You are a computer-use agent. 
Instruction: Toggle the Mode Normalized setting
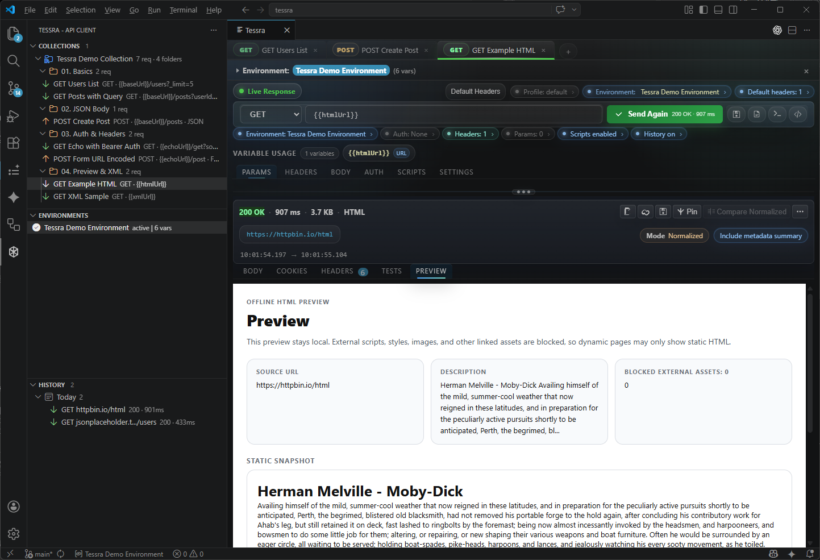click(x=674, y=235)
